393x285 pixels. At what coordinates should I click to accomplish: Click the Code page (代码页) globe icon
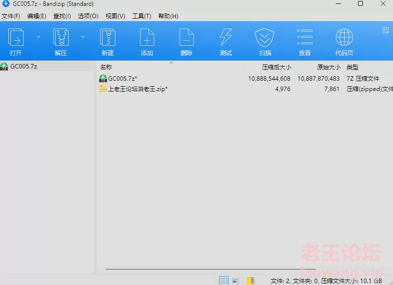(x=344, y=37)
